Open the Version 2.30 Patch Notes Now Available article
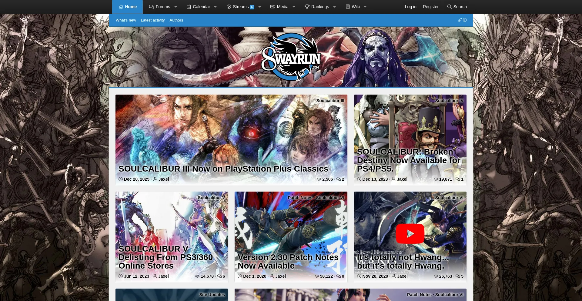582x301 pixels. coord(288,261)
